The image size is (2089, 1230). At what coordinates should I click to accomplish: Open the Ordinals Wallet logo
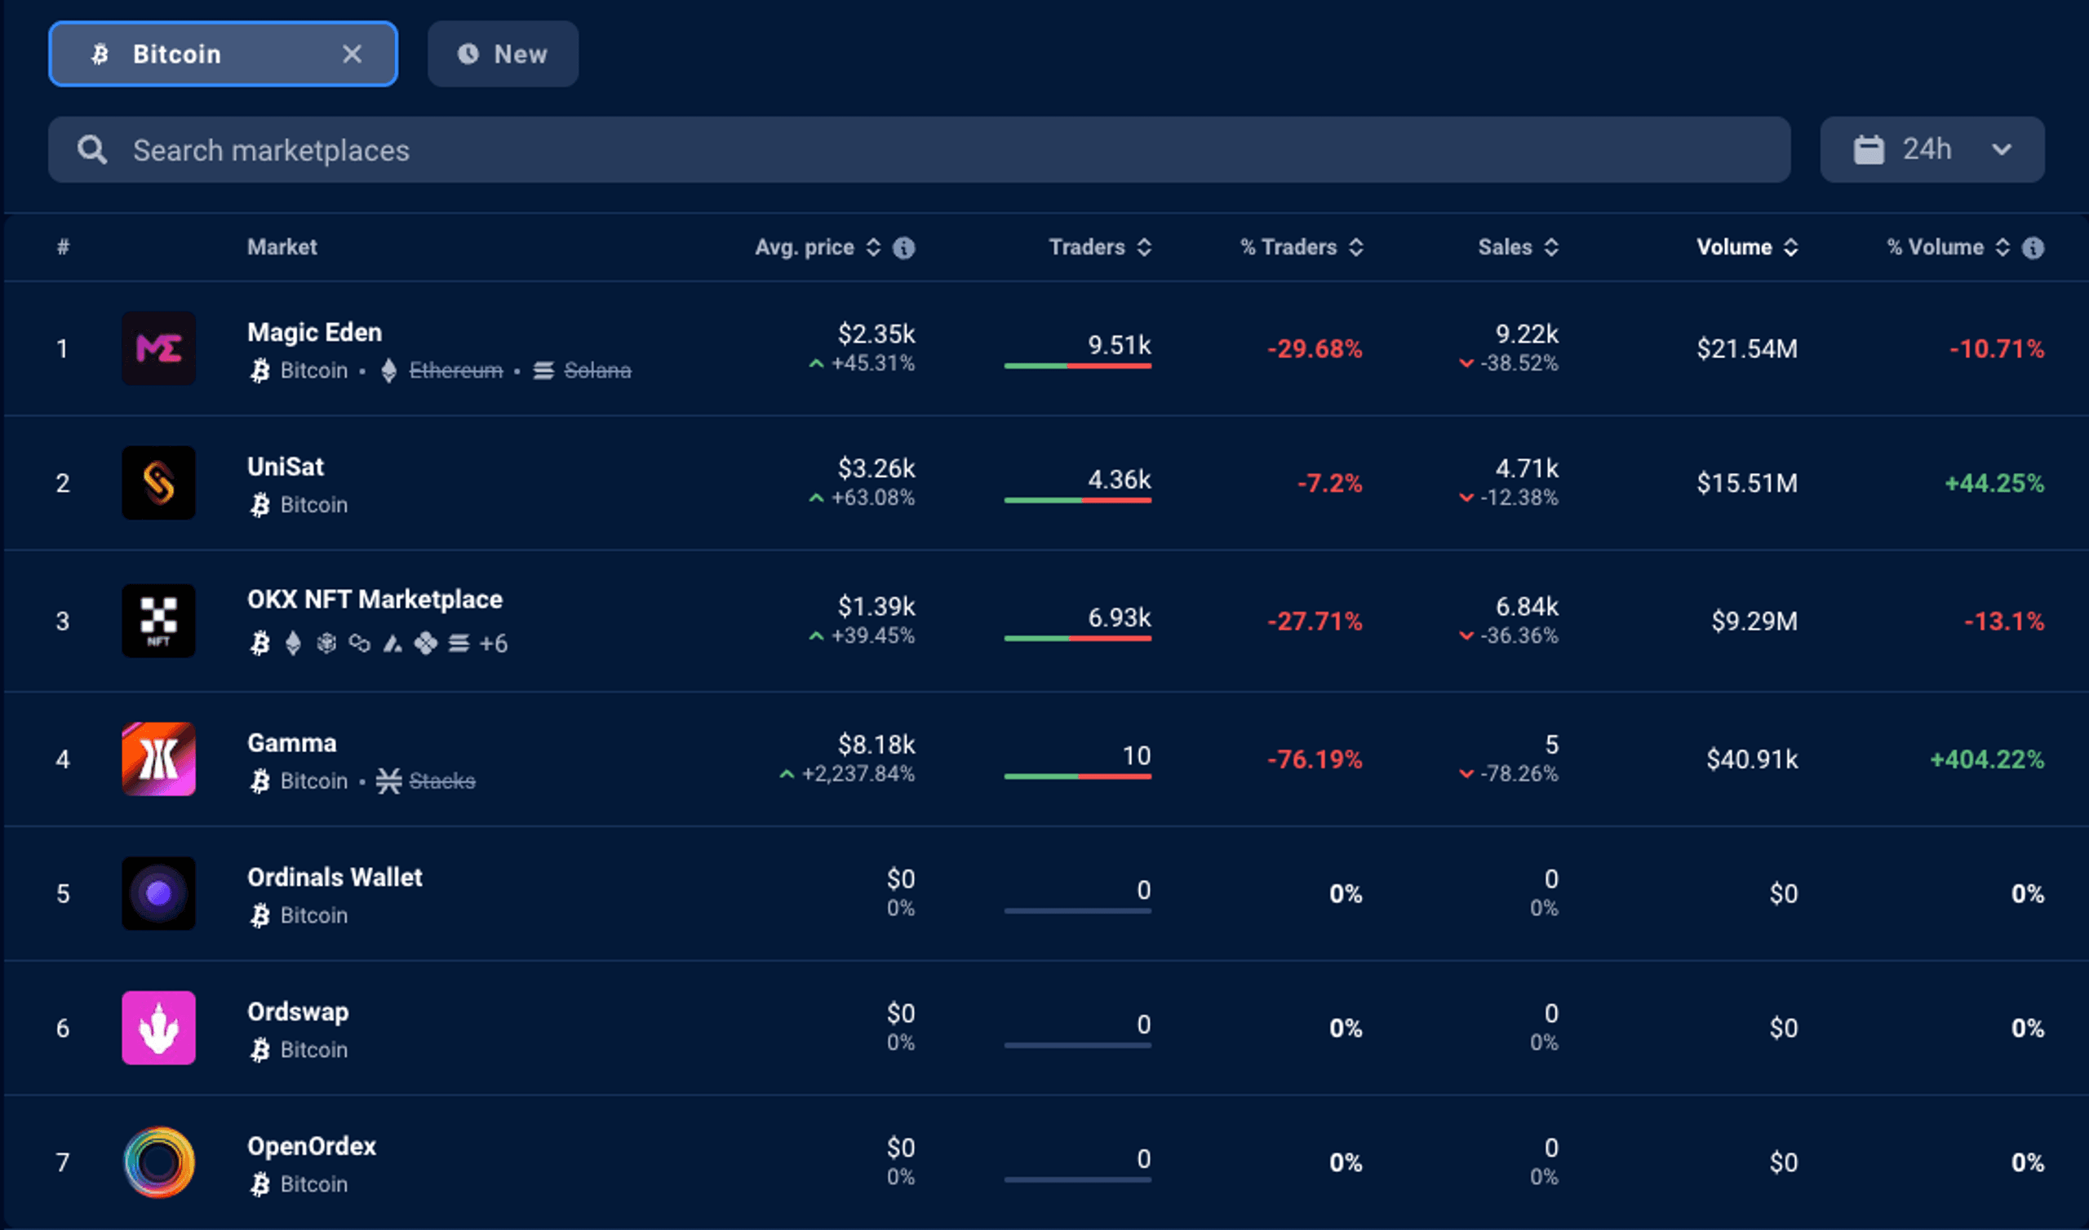click(x=158, y=893)
